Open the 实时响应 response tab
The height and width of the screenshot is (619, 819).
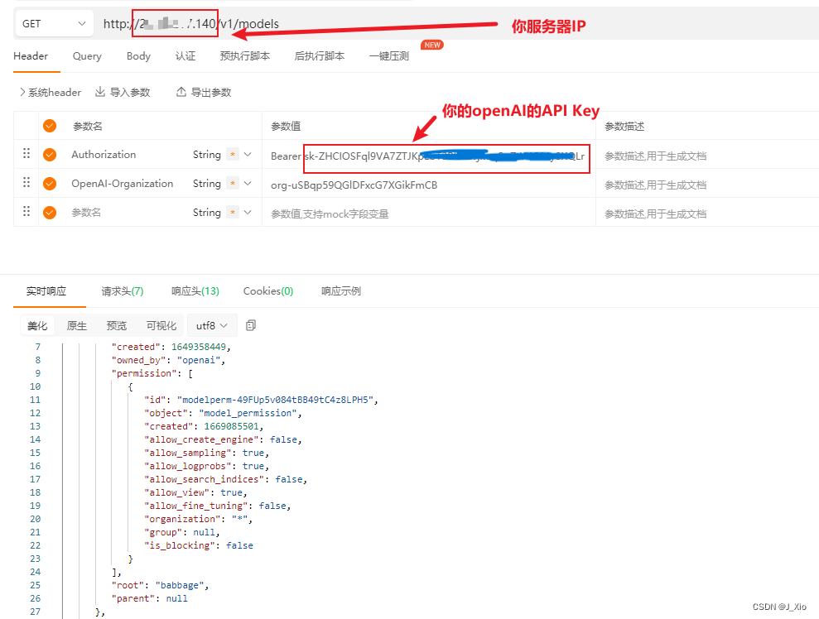click(46, 291)
